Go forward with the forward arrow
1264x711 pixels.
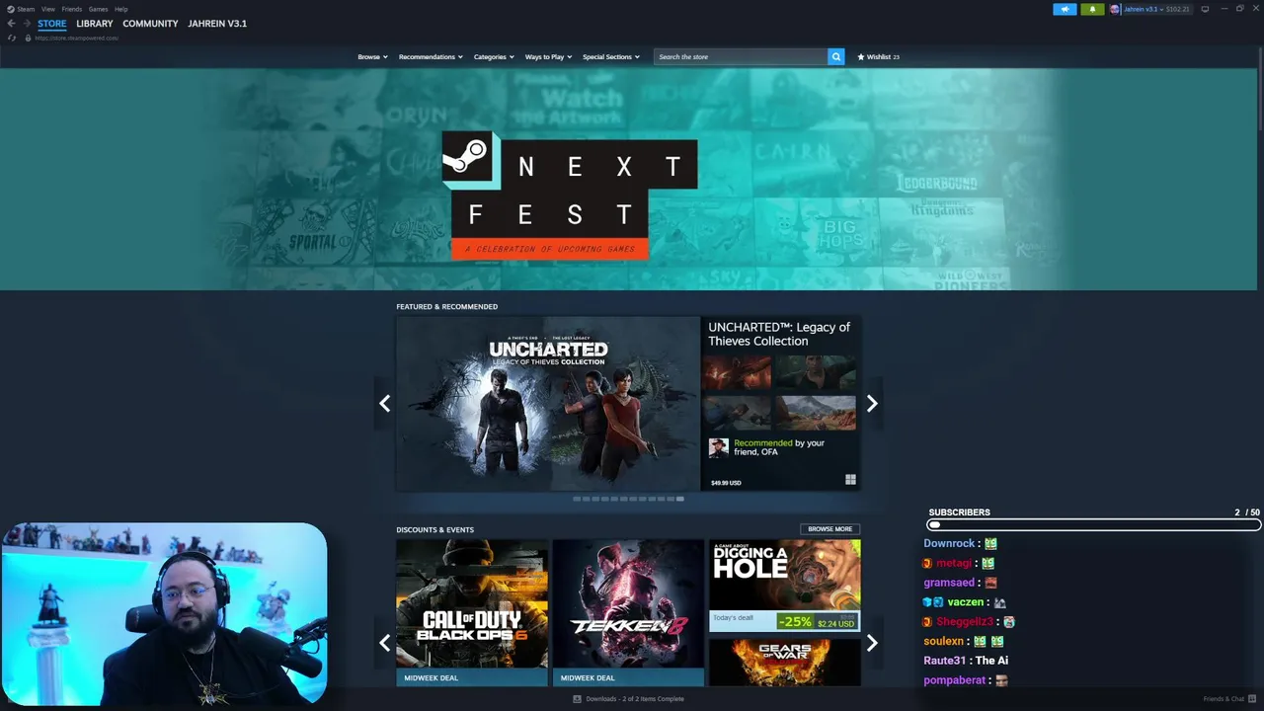click(x=27, y=24)
